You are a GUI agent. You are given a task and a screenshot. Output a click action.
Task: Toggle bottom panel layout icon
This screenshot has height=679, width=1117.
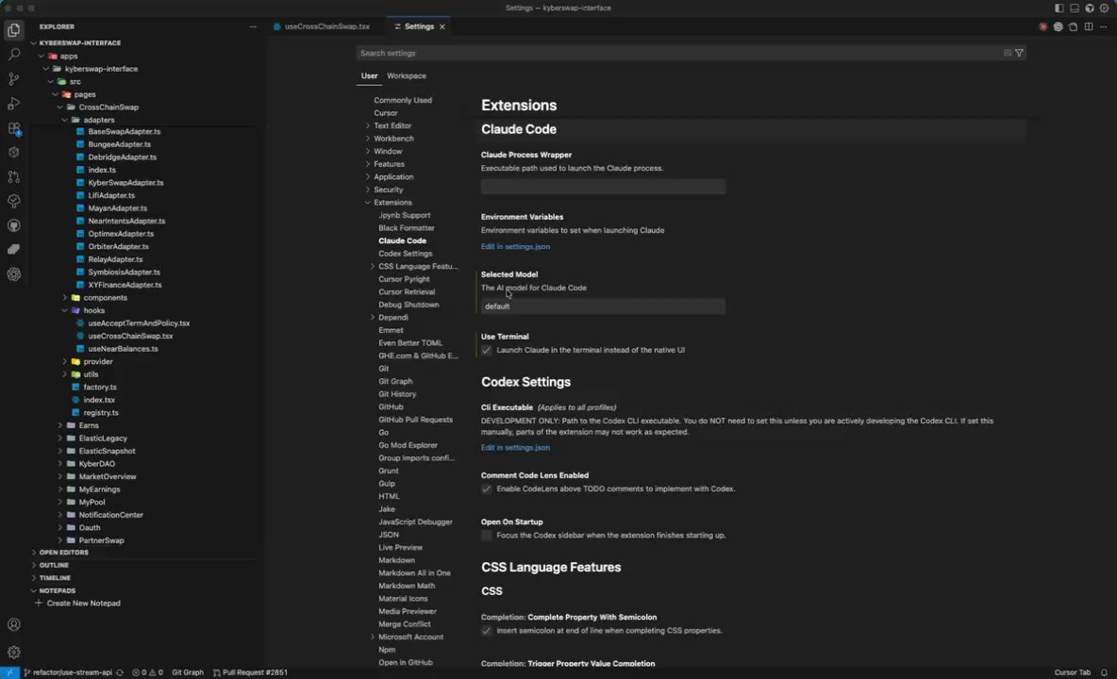(1075, 8)
